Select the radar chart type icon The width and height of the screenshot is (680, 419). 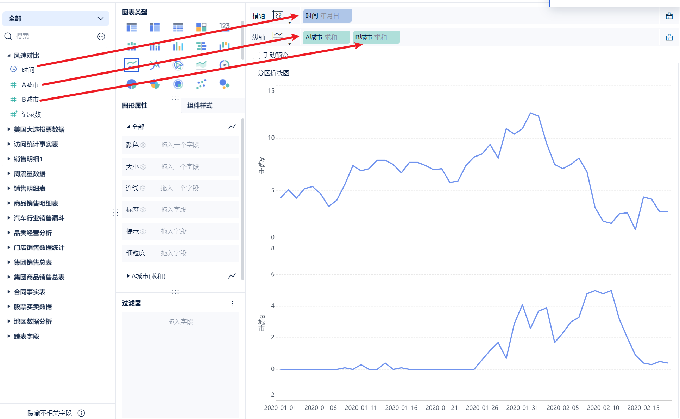tap(178, 65)
